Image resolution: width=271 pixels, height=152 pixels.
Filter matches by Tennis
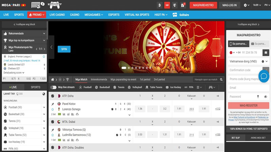coord(119,87)
